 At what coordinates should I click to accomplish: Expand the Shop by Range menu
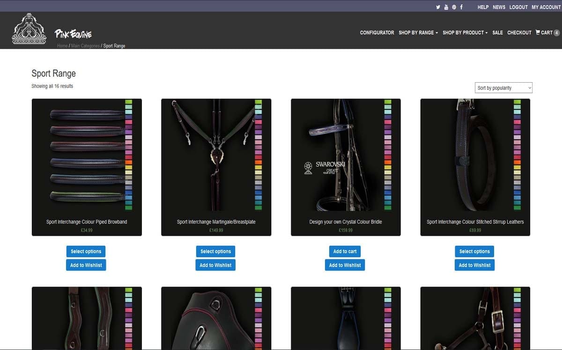[416, 33]
